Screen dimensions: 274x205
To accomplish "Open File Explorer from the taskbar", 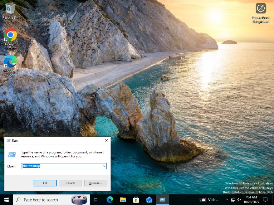I will (x=123, y=200).
